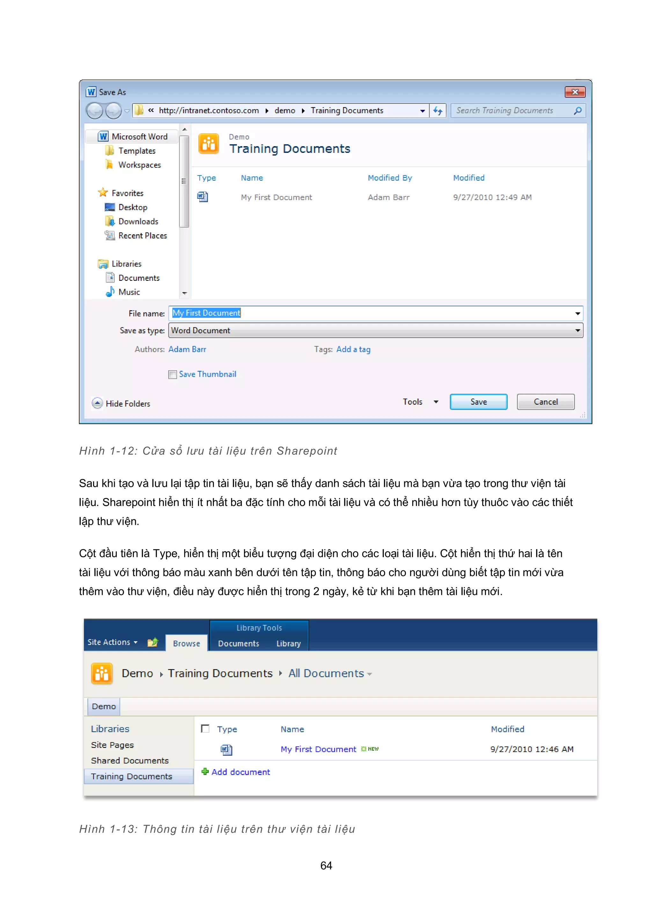The image size is (653, 924).
Task: Select the Word file icon for My First Document
Action: click(x=202, y=197)
